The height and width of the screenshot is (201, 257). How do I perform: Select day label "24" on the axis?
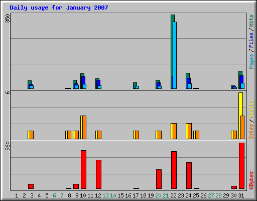[x=188, y=195]
